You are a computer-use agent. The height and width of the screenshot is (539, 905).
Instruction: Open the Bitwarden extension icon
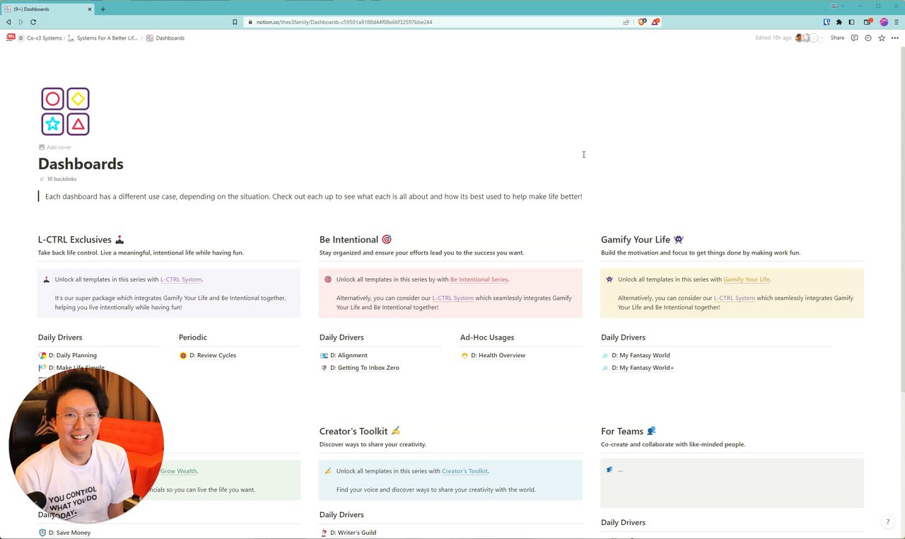coord(827,22)
